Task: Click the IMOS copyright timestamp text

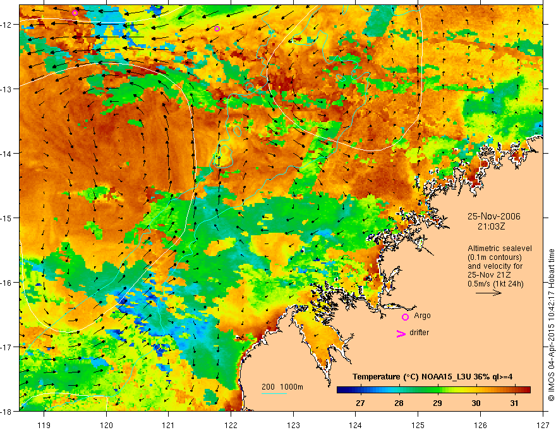Action: (x=551, y=325)
